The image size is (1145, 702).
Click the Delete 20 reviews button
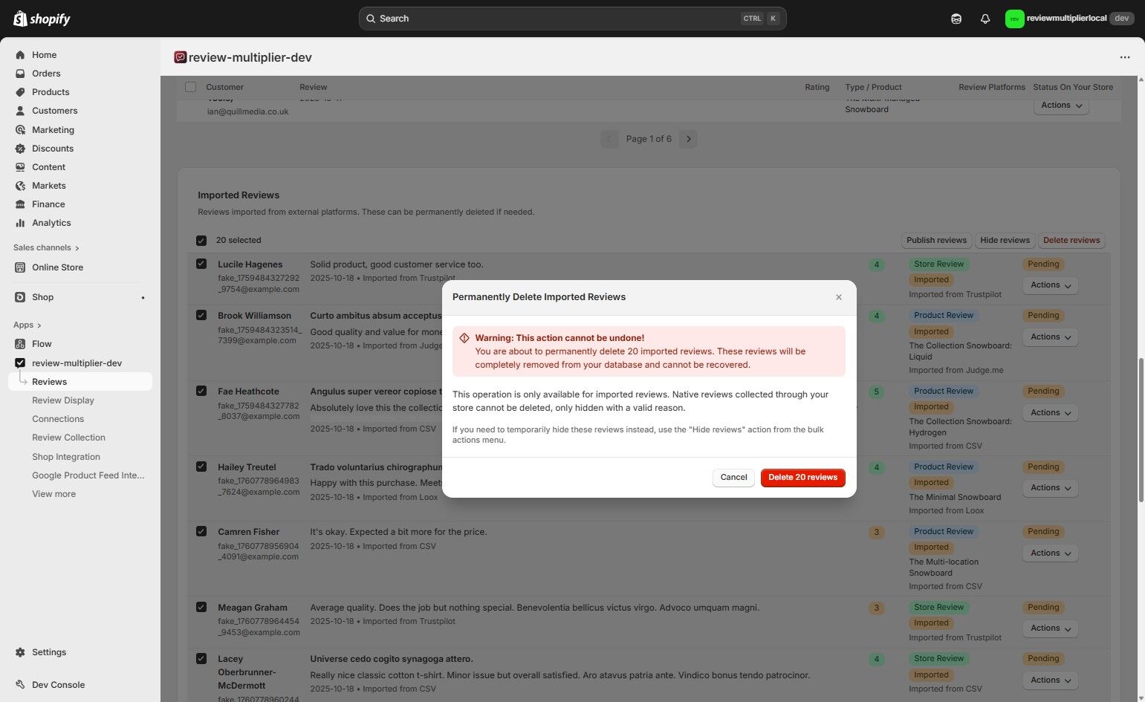(802, 477)
